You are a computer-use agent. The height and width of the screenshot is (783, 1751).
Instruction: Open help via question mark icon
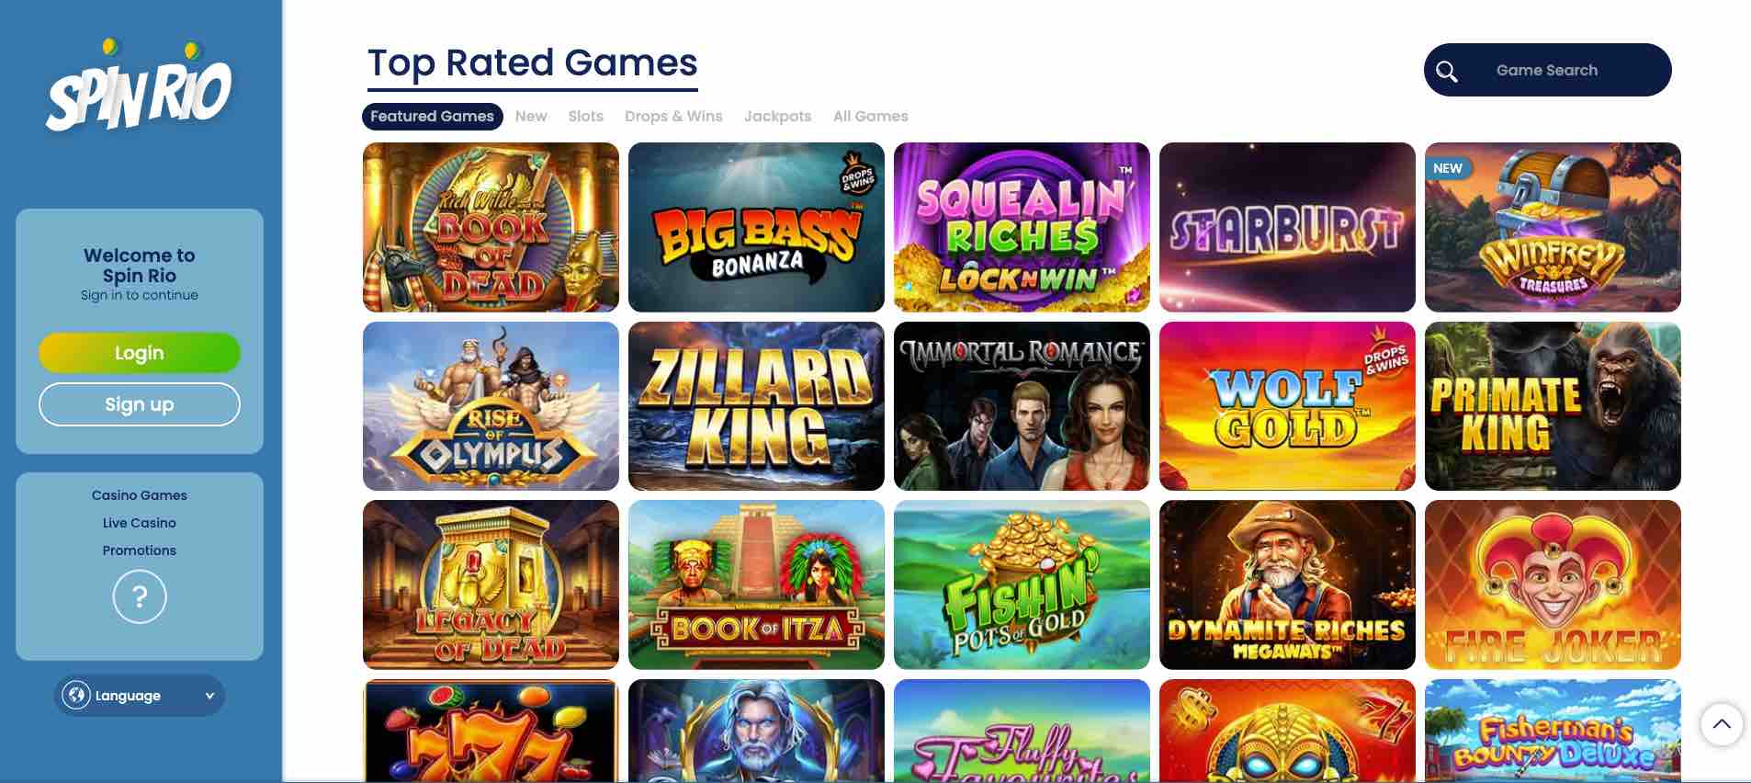pyautogui.click(x=140, y=597)
